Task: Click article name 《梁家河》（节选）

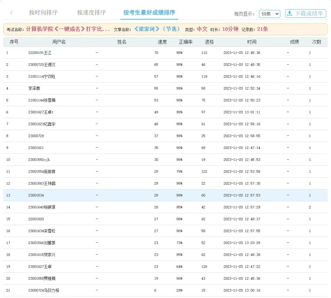Action: (157, 29)
